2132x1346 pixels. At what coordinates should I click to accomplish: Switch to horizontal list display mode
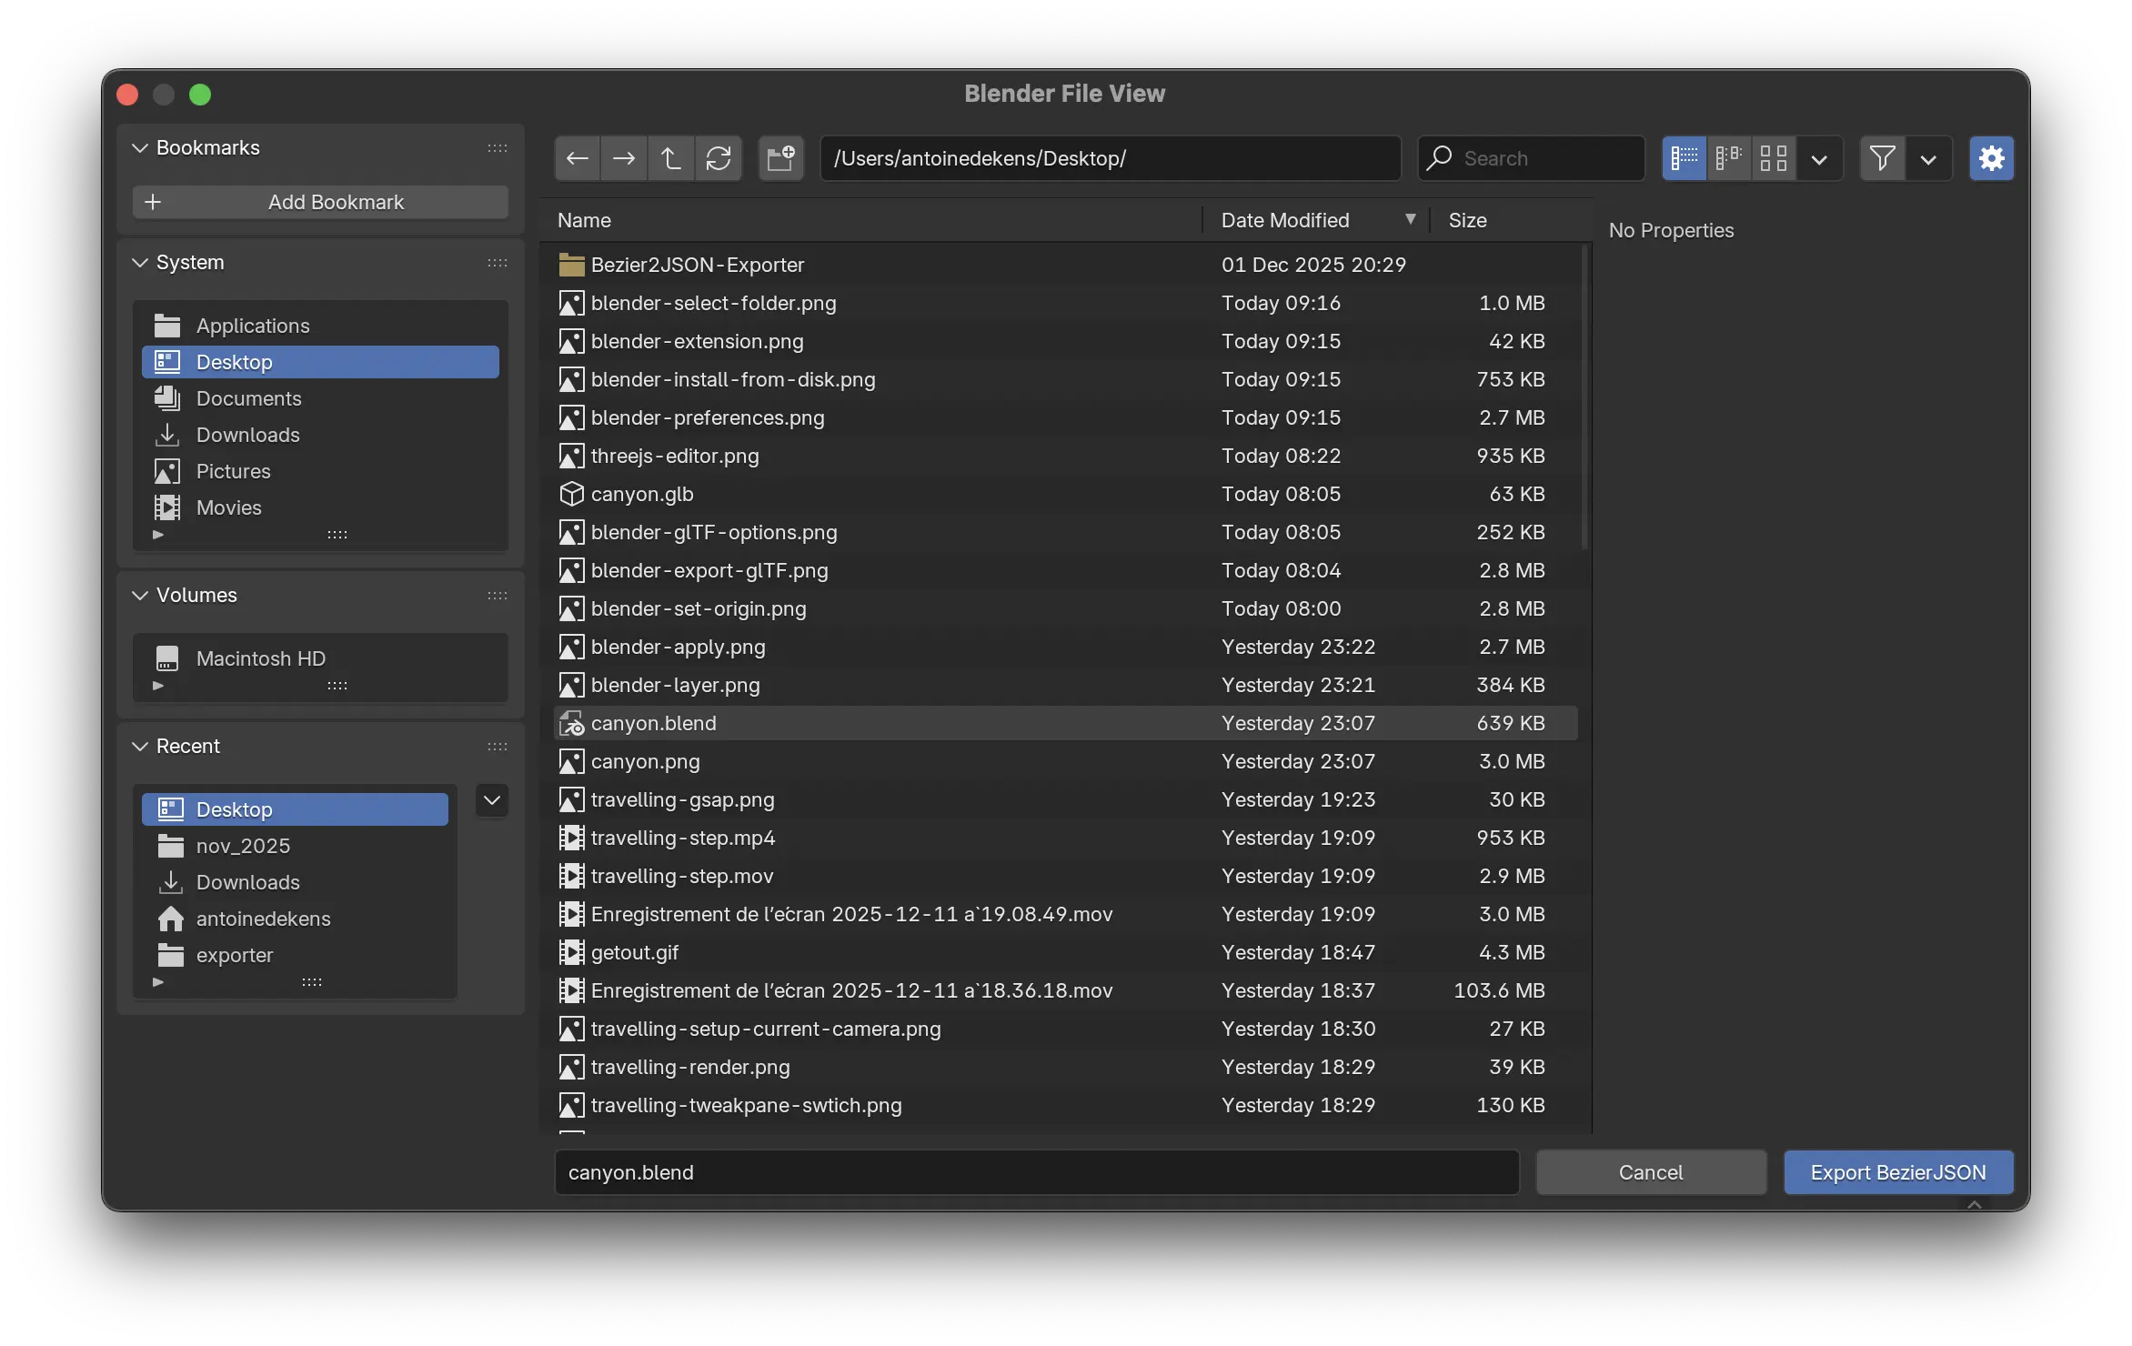(x=1728, y=158)
